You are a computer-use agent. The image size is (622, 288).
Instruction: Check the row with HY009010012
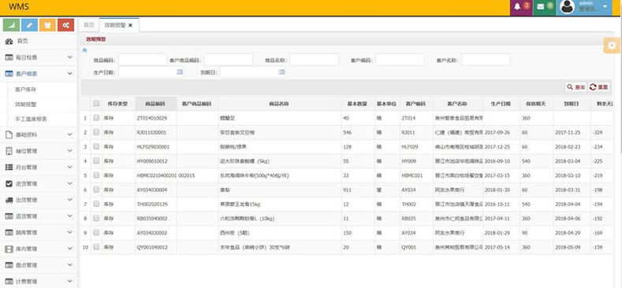click(96, 161)
